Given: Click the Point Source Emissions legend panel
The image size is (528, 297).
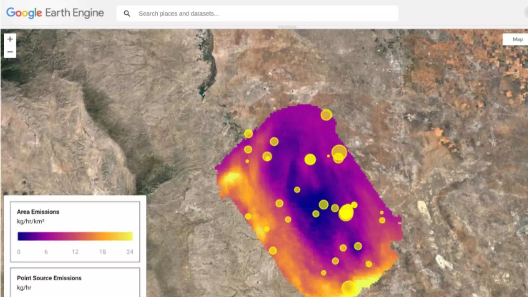Looking at the screenshot, I should tap(75, 282).
